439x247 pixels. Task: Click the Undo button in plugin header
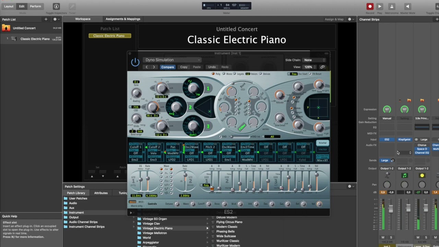click(212, 67)
